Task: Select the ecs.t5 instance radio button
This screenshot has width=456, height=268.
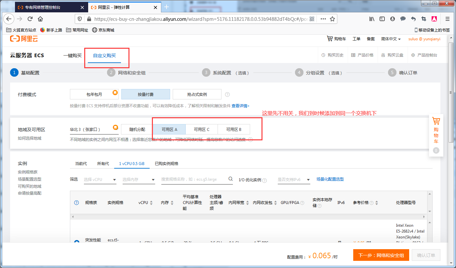Action: (76, 242)
